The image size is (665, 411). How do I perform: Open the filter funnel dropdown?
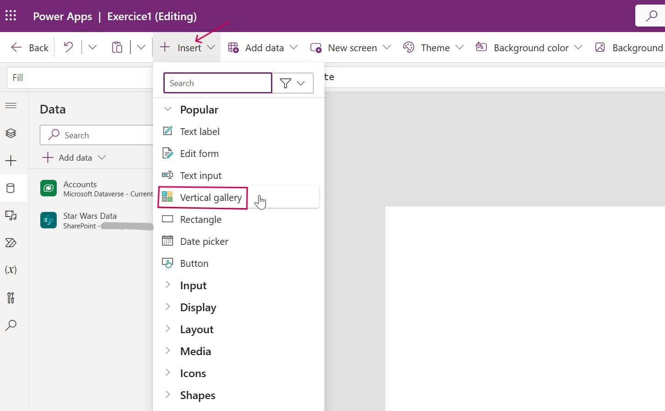pyautogui.click(x=293, y=83)
